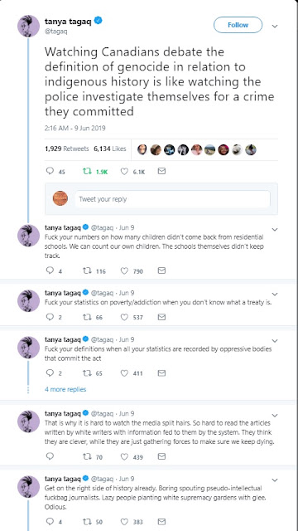The width and height of the screenshot is (298, 531).
Task: Like the residential schools tweet with 790 likes
Action: (124, 270)
